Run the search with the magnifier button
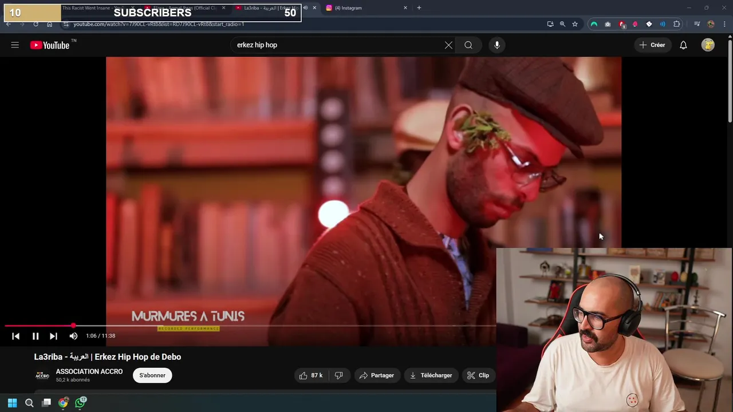 [468, 45]
